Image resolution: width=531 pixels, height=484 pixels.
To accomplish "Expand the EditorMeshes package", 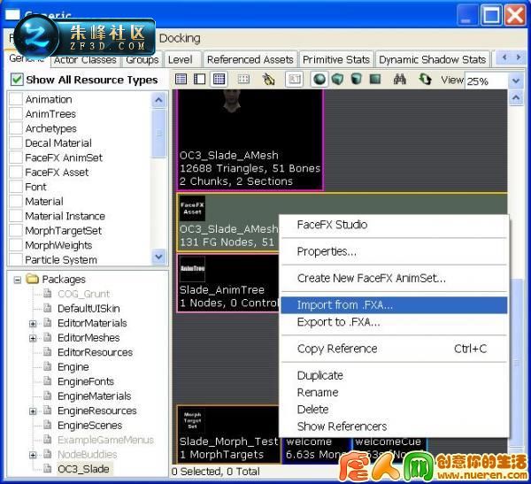I will point(33,338).
